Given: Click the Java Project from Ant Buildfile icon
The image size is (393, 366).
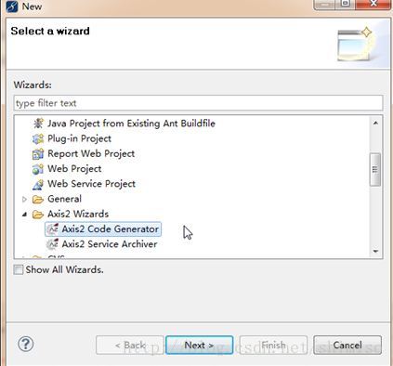Looking at the screenshot, I should point(38,124).
